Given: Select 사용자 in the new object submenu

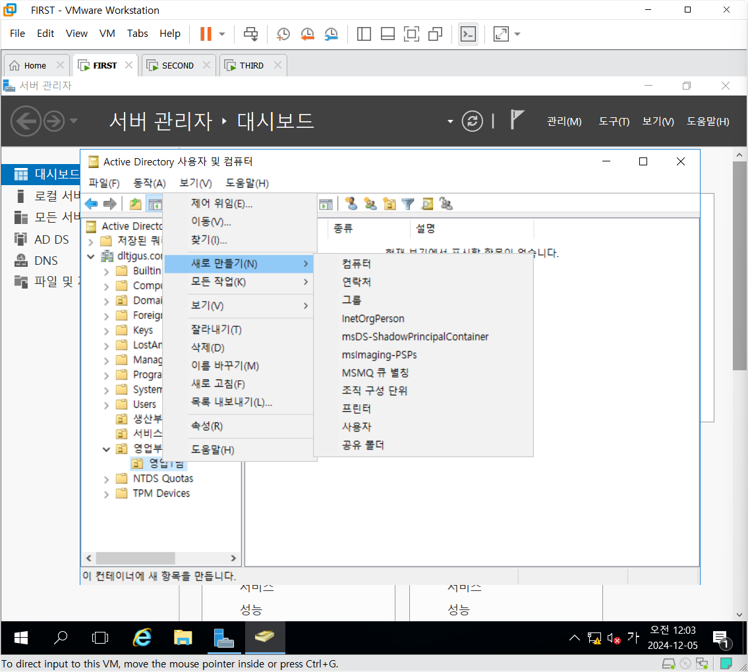Looking at the screenshot, I should coord(423,427).
